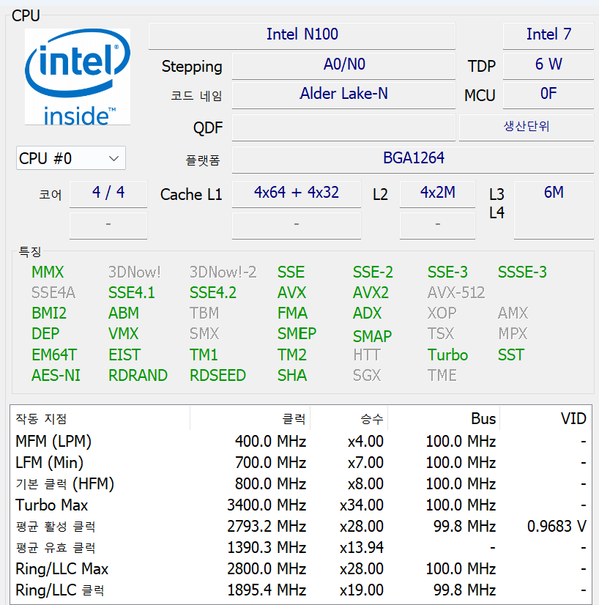The image size is (599, 605).
Task: Click the greyed AMX feature flag
Action: pos(513,313)
